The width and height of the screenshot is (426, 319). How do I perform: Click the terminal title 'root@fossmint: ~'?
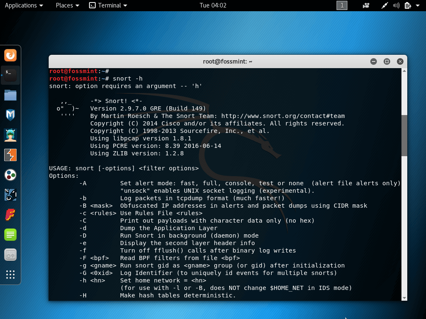pyautogui.click(x=228, y=61)
